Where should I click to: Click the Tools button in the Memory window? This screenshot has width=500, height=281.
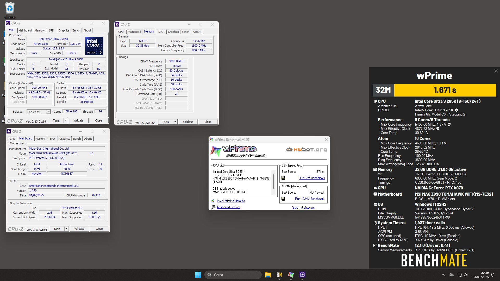166,122
